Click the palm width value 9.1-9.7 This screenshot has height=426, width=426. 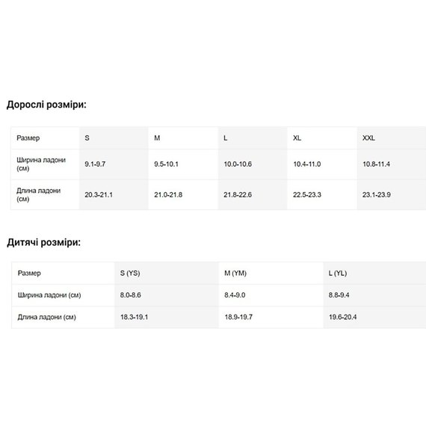tap(95, 164)
